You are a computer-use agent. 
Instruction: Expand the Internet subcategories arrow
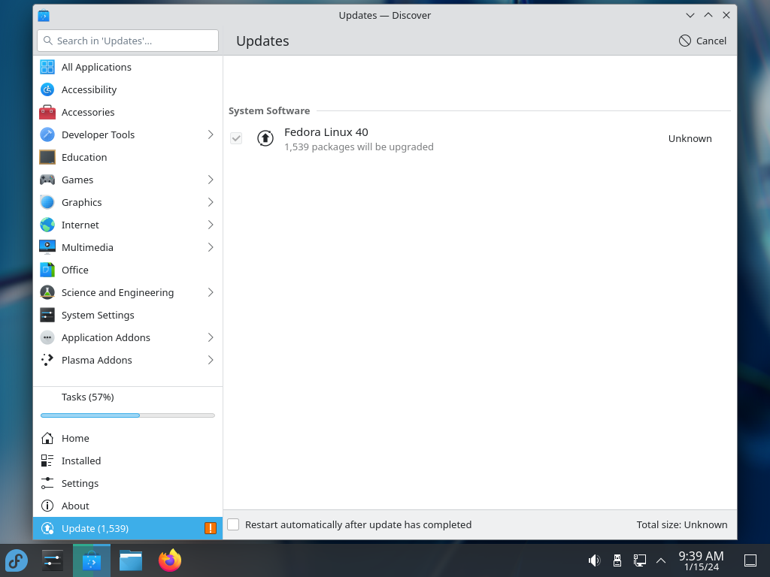tap(211, 225)
